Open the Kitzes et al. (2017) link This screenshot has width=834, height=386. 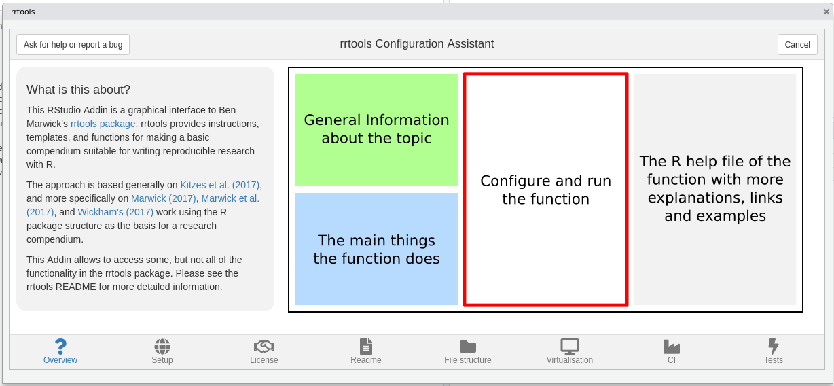pos(221,185)
